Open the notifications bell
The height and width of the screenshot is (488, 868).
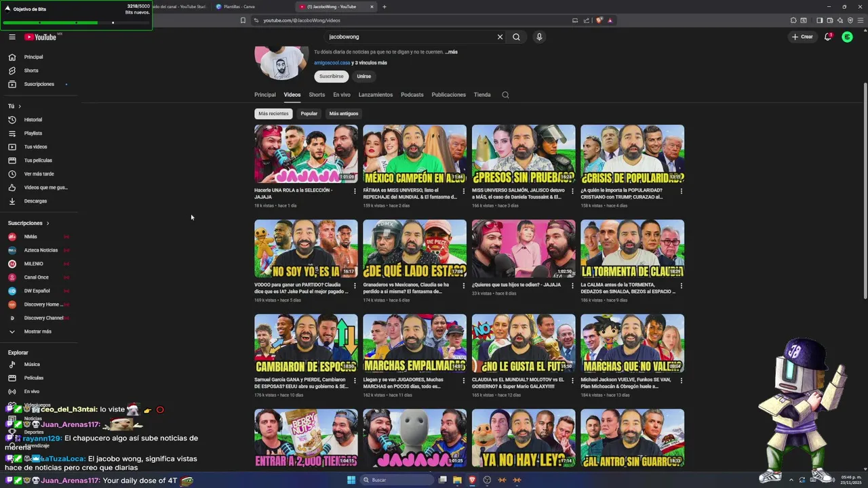(x=828, y=37)
